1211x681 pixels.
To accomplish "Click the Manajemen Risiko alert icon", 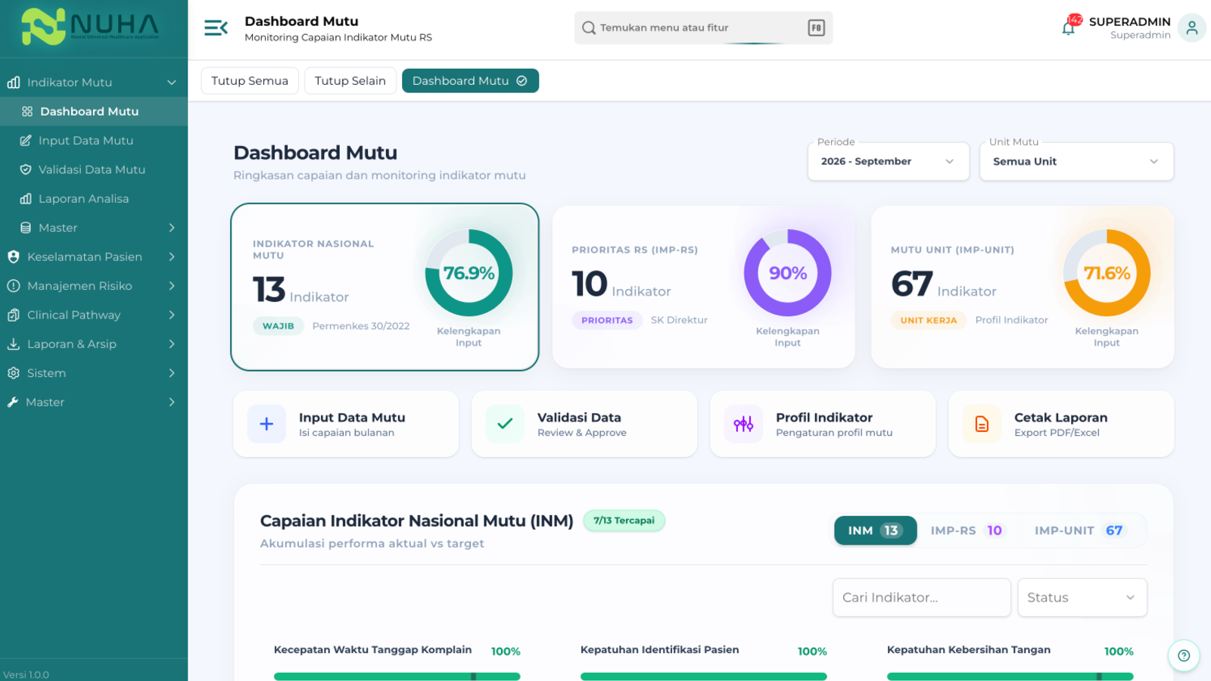I will coord(13,286).
